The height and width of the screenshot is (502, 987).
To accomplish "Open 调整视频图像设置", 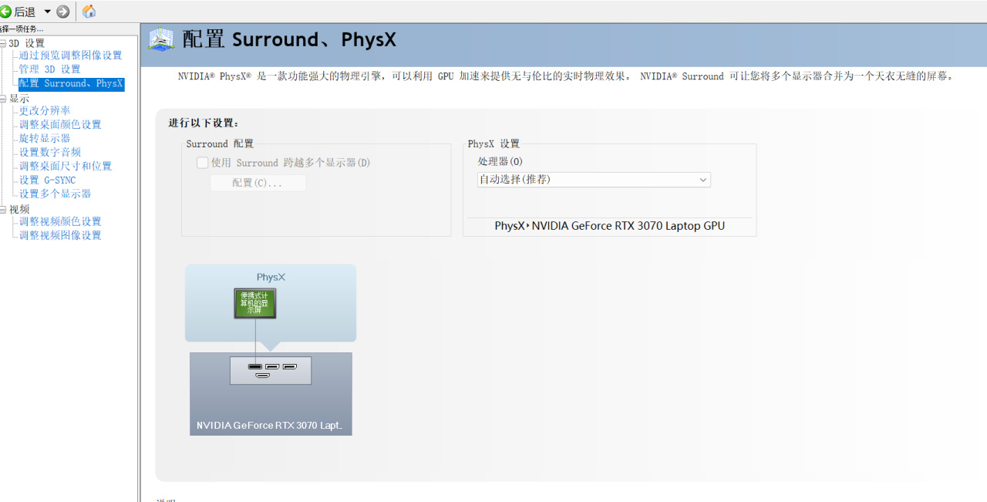I will click(x=60, y=236).
